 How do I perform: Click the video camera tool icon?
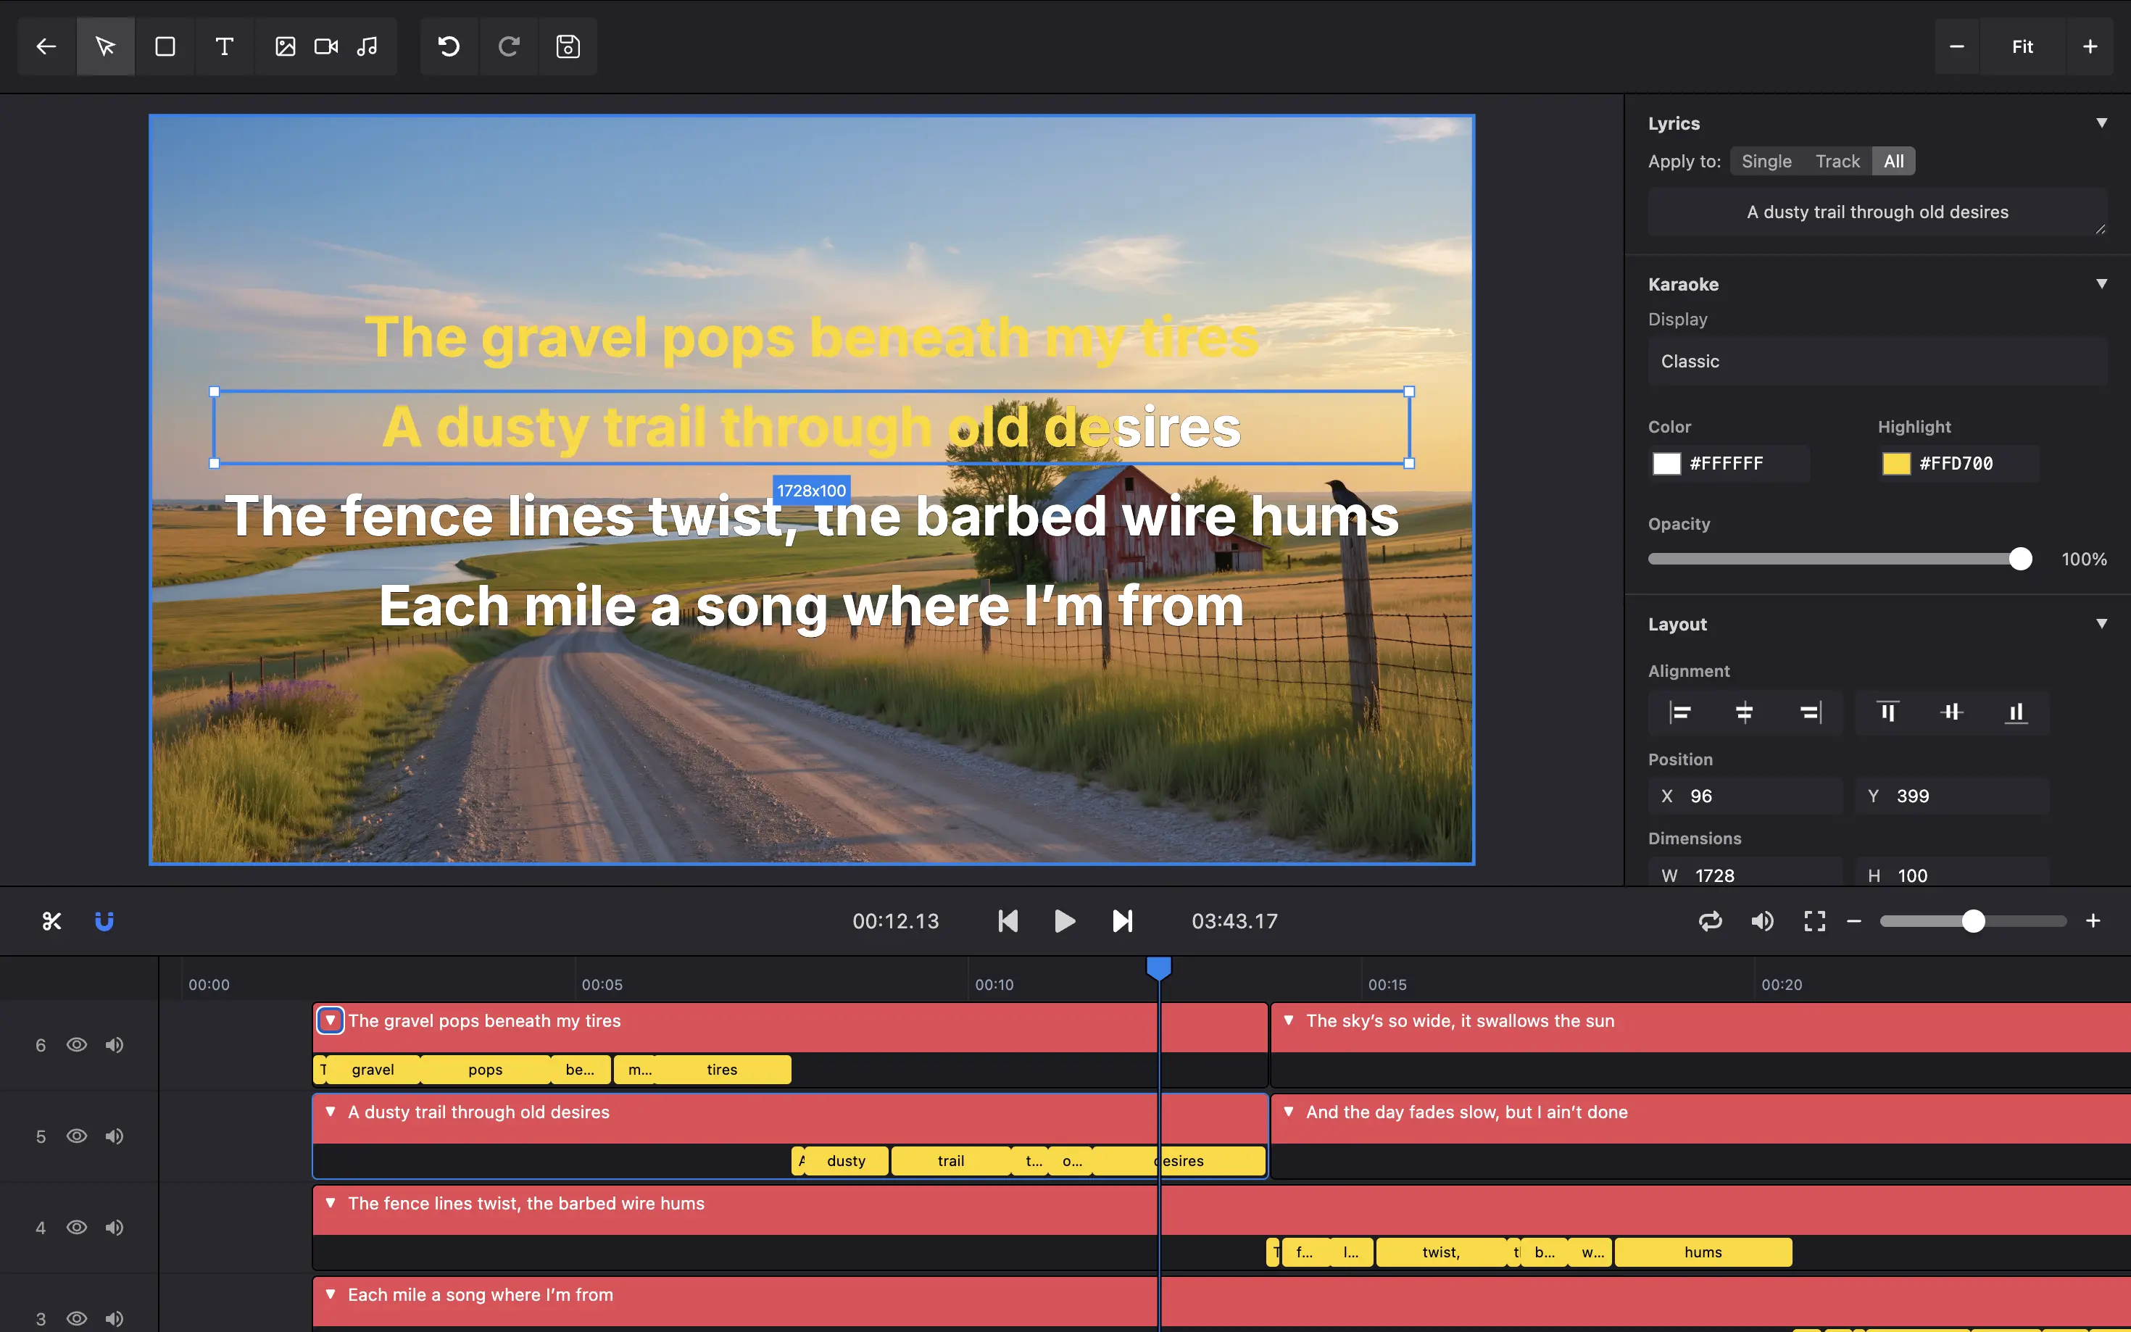(x=326, y=46)
